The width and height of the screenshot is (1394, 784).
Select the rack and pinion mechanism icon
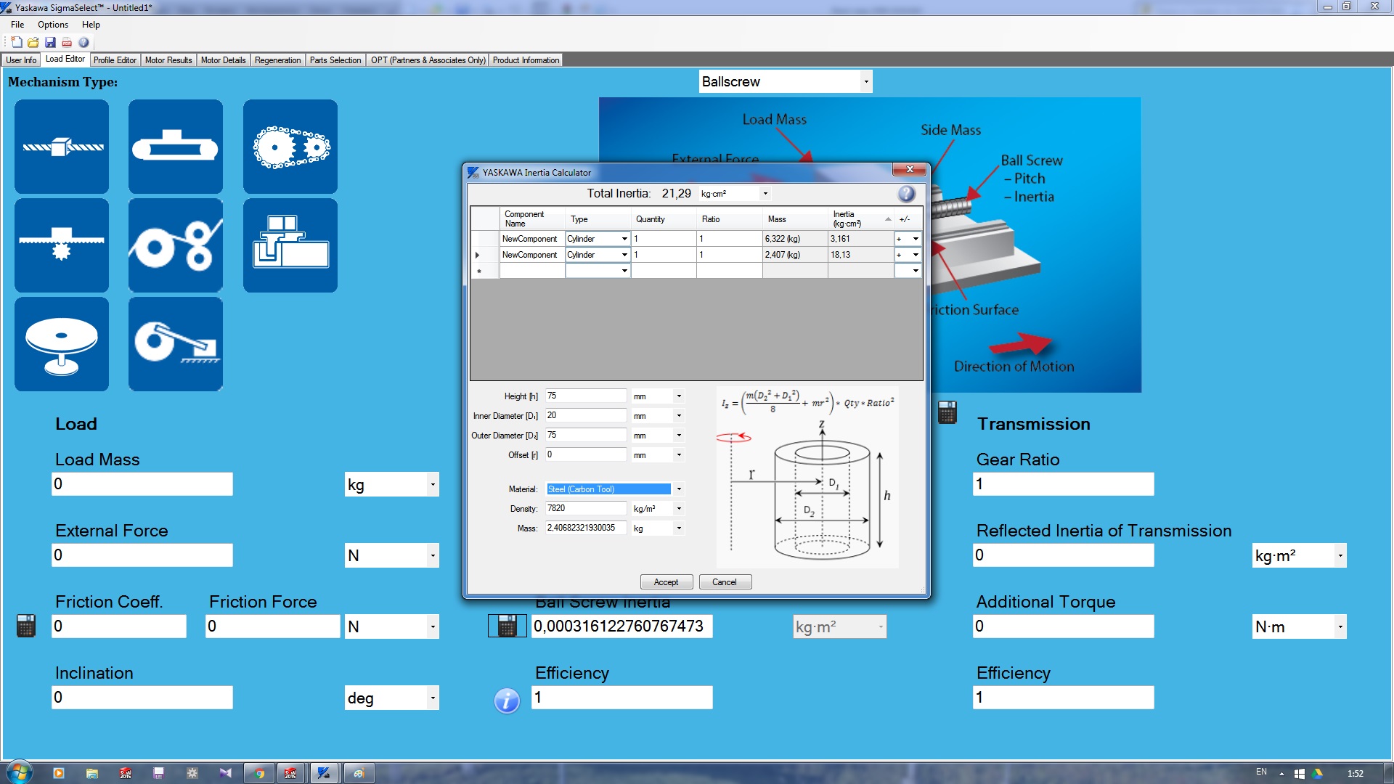62,245
